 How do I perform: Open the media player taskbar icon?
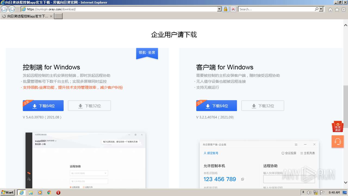(x=40, y=192)
